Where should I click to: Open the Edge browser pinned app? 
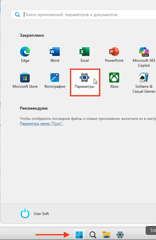pyautogui.click(x=25, y=54)
